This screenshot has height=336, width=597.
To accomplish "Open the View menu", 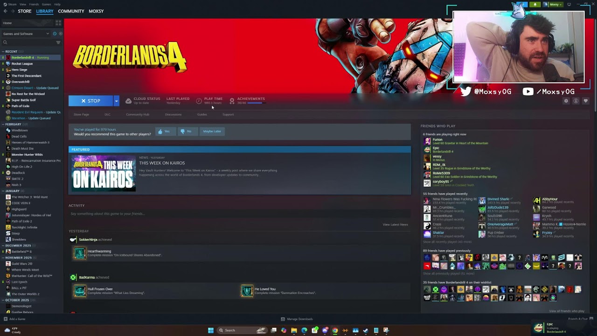I will point(23,4).
